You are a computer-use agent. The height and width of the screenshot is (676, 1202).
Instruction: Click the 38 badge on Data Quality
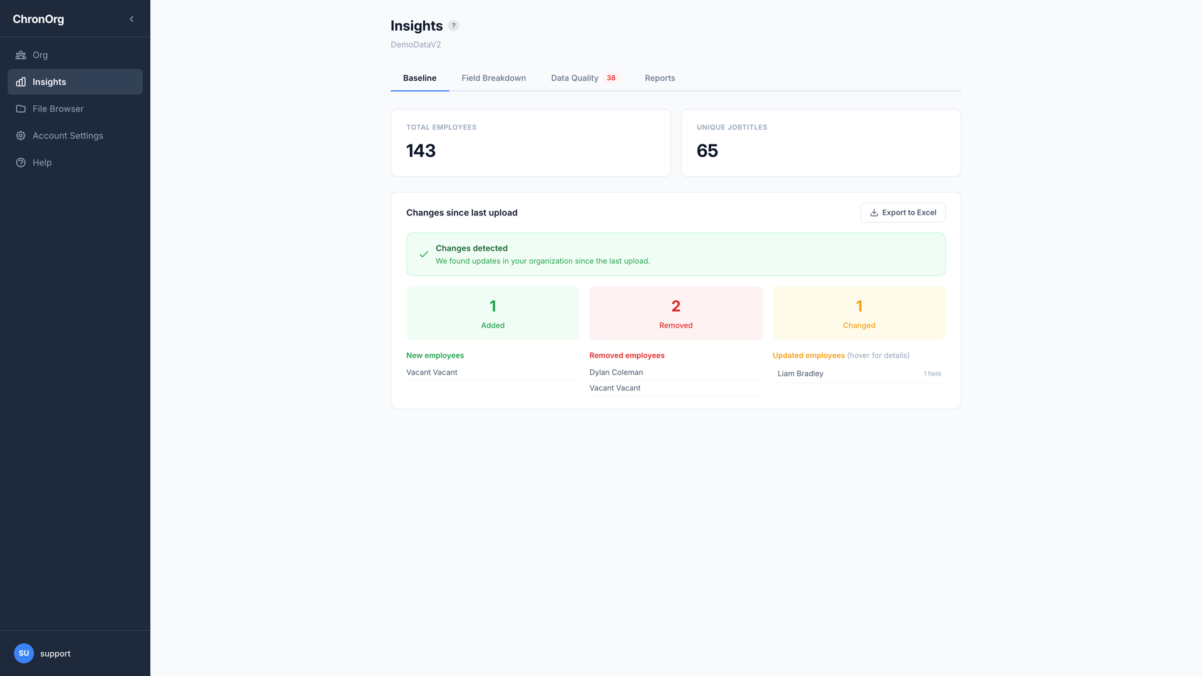(x=611, y=78)
